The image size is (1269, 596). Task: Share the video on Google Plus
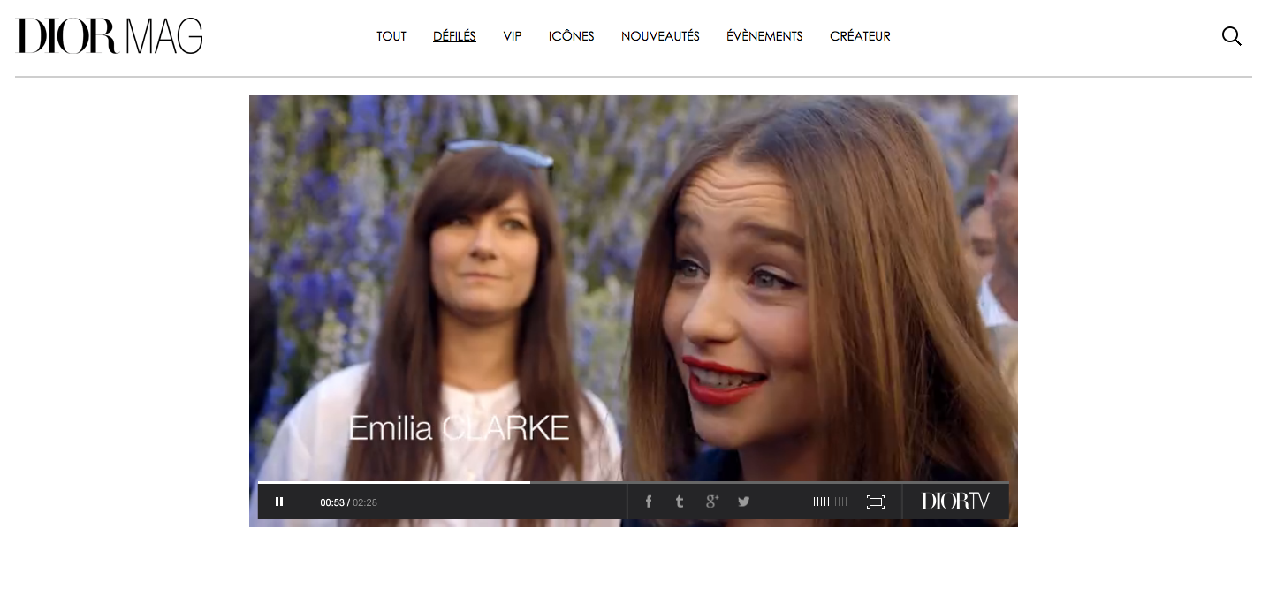click(711, 502)
